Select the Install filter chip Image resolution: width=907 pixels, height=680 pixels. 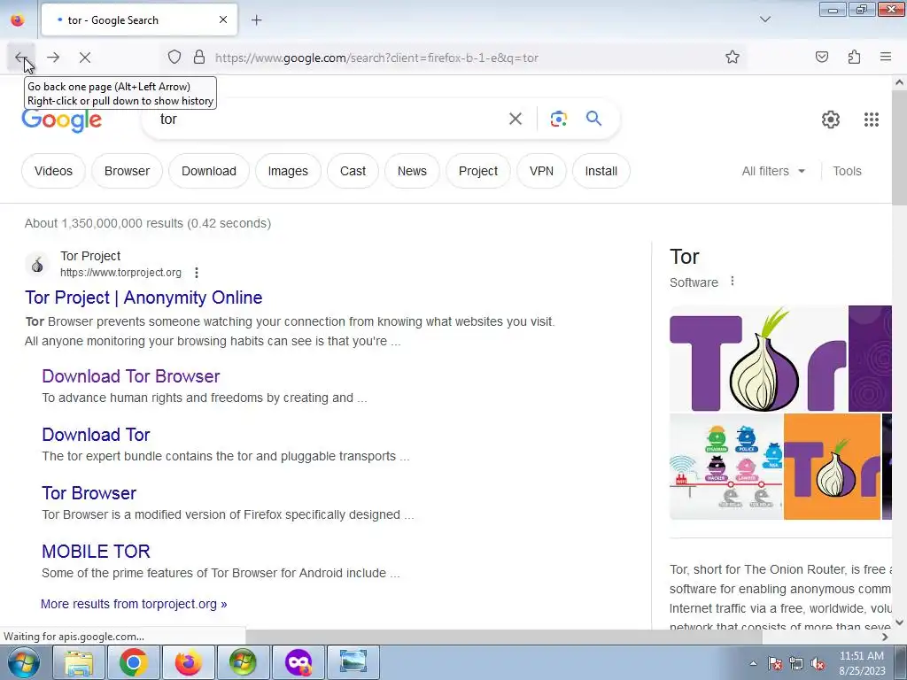pos(601,171)
